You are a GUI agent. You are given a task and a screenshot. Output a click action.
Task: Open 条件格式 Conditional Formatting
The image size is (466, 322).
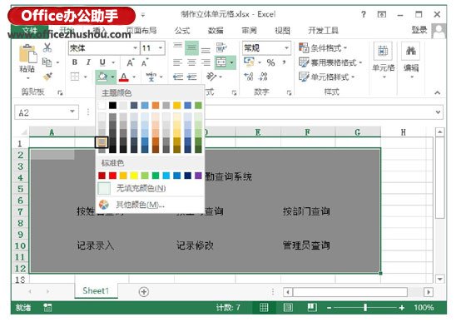[x=323, y=47]
